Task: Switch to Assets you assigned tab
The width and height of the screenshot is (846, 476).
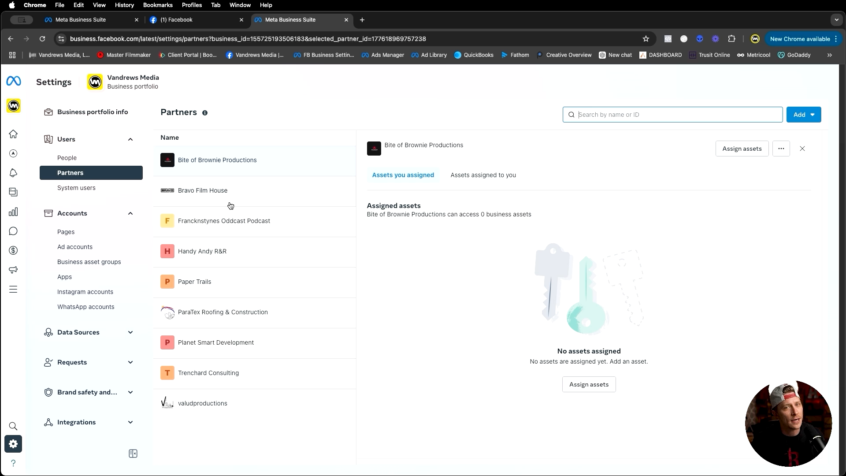Action: click(403, 175)
